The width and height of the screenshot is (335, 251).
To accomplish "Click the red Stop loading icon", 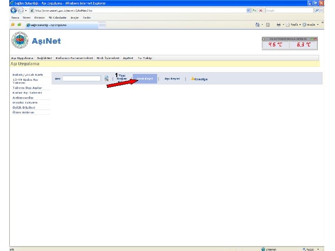I will [261, 10].
